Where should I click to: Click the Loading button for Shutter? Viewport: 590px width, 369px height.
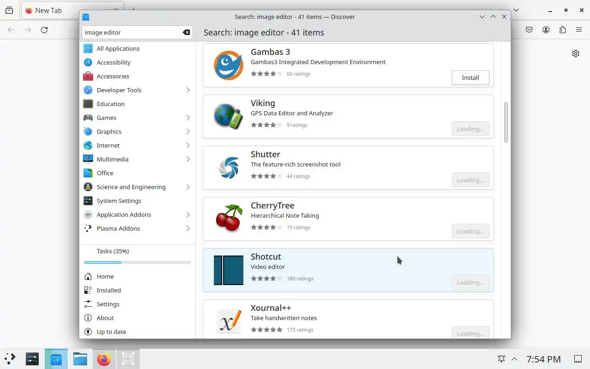click(471, 180)
